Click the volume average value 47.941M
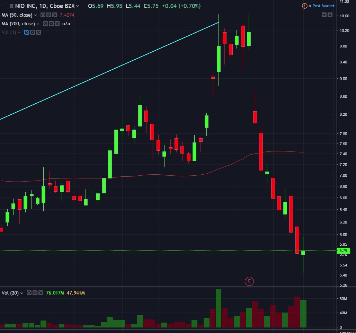The height and width of the screenshot is (333, 356). (x=76, y=293)
